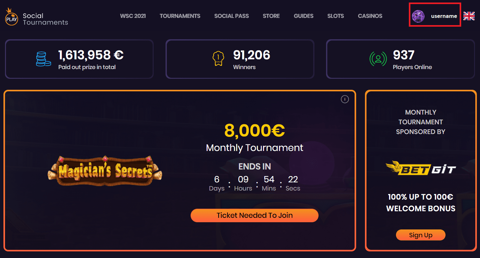Go to the Slots page
The width and height of the screenshot is (480, 258).
(x=335, y=16)
